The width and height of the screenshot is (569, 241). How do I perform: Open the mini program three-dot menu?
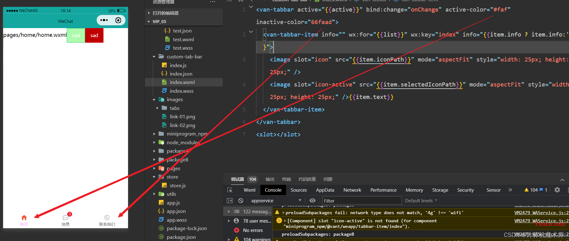(104, 20)
